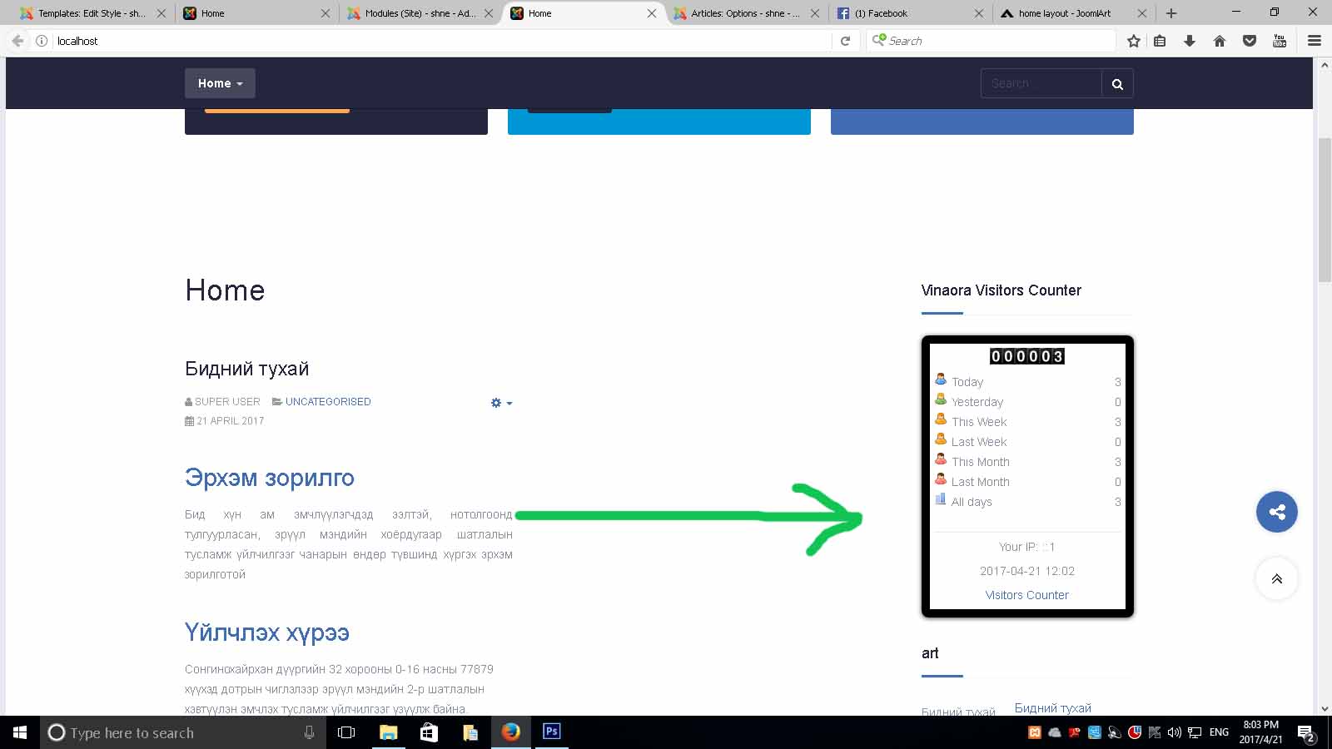
Task: Click the All days counter row
Action: (1027, 502)
